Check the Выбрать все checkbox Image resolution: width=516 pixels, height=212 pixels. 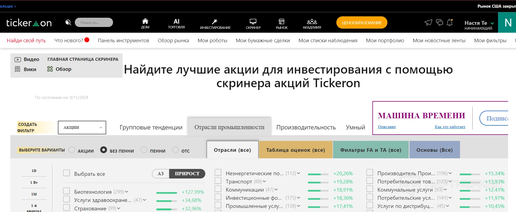click(66, 173)
